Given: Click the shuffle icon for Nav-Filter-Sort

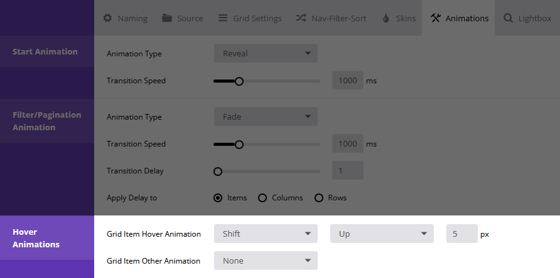Looking at the screenshot, I should pyautogui.click(x=301, y=18).
